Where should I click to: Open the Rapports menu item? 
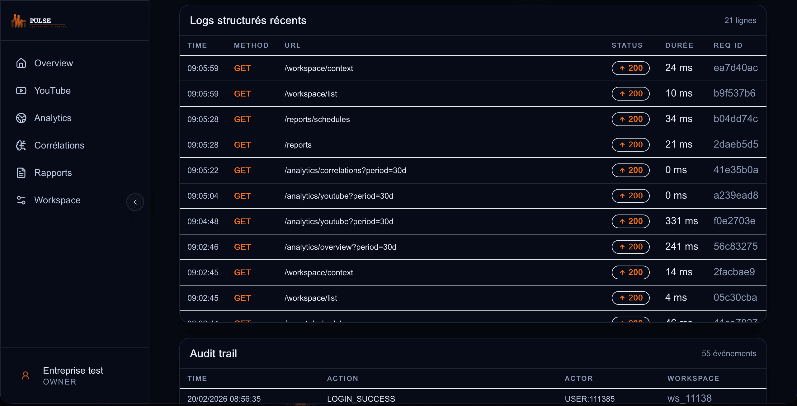pyautogui.click(x=53, y=173)
